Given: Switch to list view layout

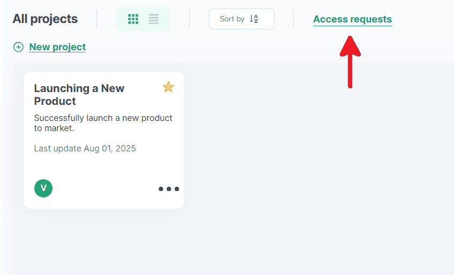Looking at the screenshot, I should [x=154, y=19].
